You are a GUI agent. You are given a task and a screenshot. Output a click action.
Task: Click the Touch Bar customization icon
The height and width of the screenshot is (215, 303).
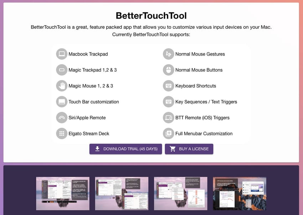click(62, 102)
